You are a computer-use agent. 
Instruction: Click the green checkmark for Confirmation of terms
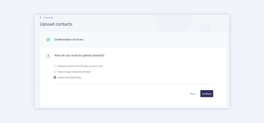48,40
